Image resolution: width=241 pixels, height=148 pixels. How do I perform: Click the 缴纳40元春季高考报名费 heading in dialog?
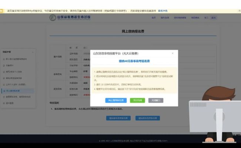134,61
